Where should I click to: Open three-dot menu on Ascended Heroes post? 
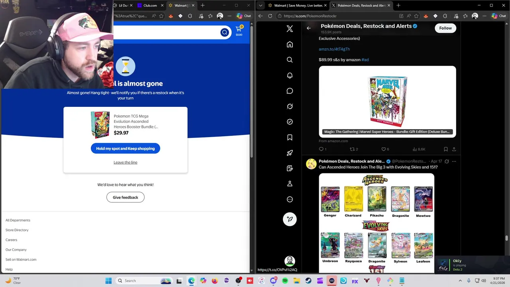click(454, 161)
